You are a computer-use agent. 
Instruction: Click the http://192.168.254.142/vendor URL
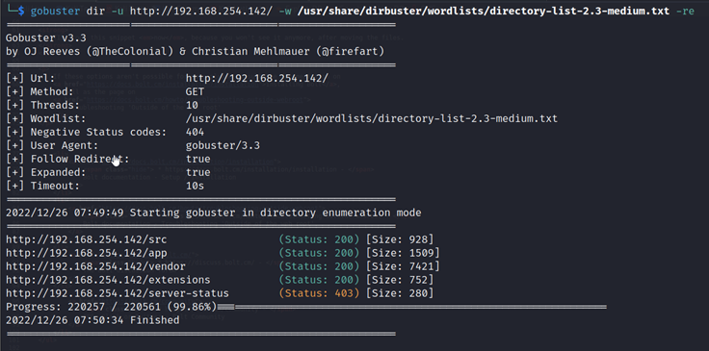point(96,266)
